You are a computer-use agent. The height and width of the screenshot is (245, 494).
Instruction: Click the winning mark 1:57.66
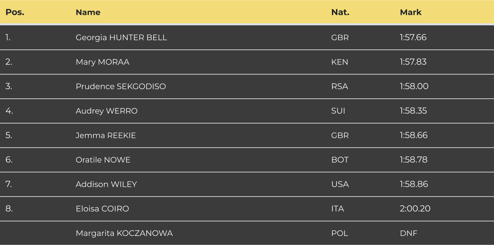[413, 38]
